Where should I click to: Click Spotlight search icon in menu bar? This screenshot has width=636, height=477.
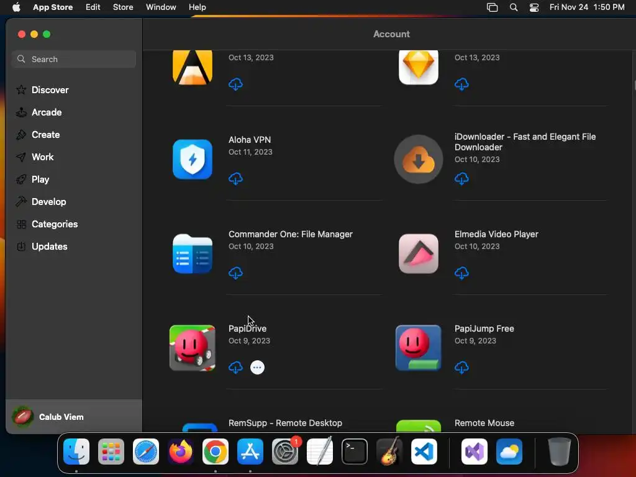point(514,7)
